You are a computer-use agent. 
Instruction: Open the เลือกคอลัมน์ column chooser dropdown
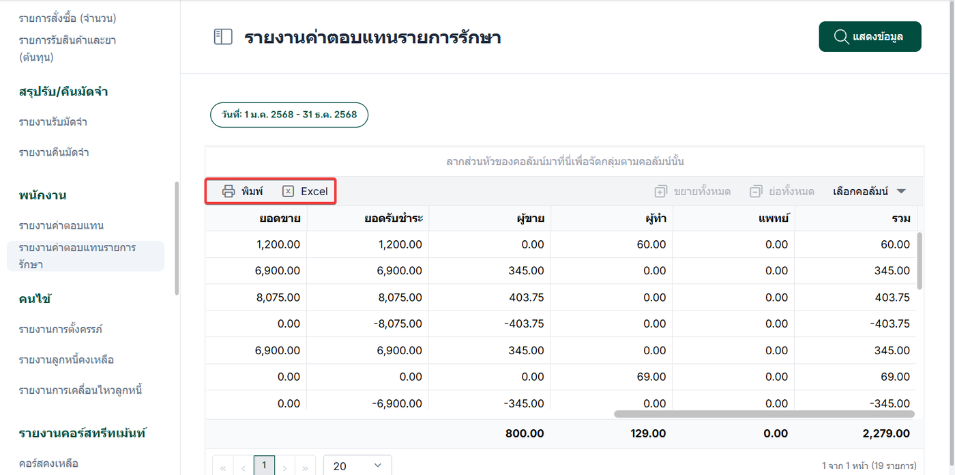tap(870, 192)
